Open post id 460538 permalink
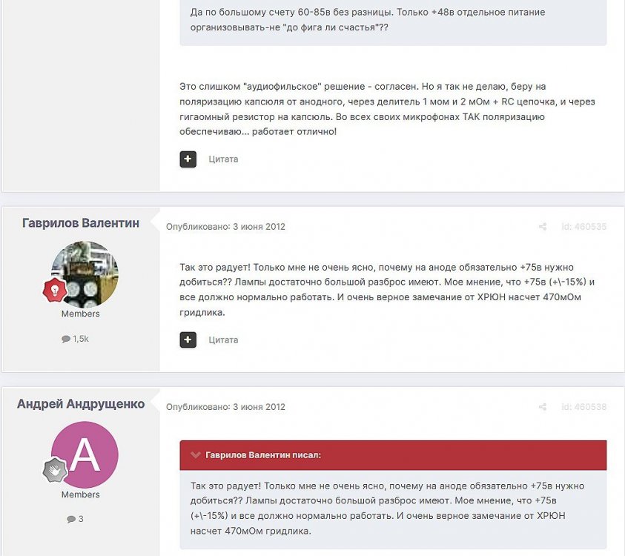625x556 pixels. (x=584, y=407)
